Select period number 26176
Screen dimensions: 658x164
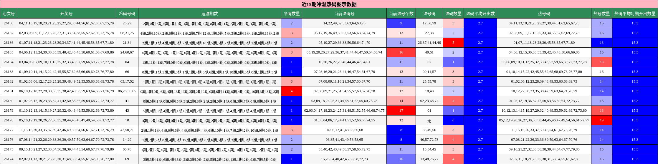(9, 140)
